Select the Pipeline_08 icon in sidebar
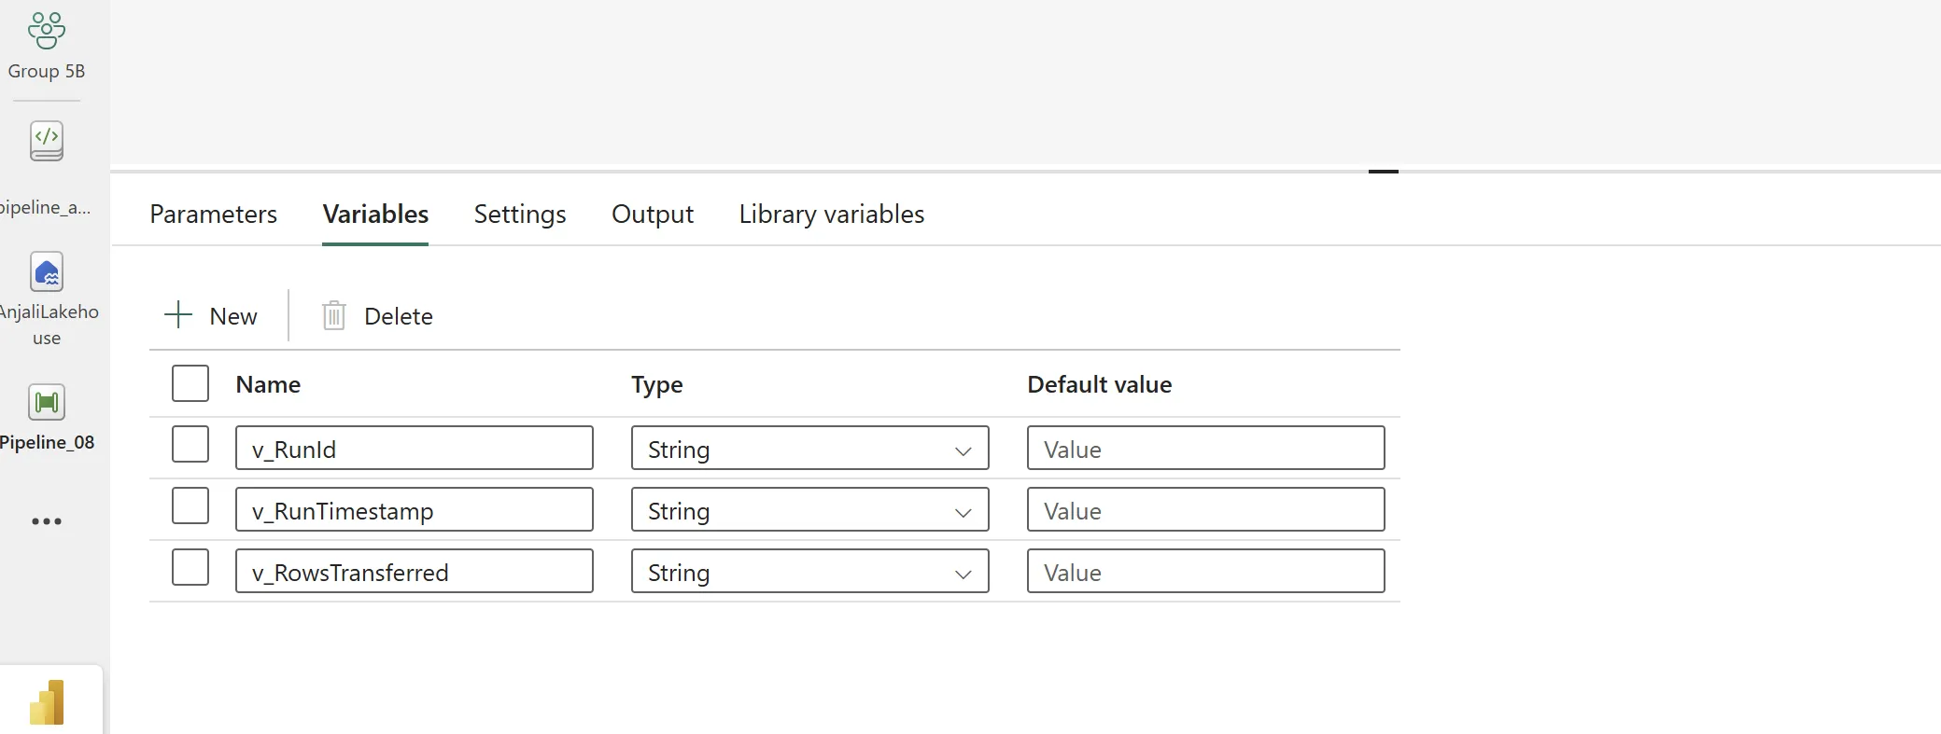Screen dimensions: 1941x734 47,403
